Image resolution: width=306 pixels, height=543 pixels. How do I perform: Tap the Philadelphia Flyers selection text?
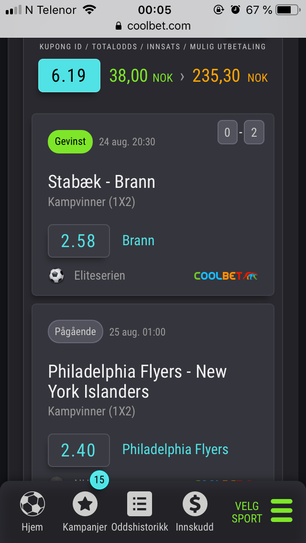point(175,449)
